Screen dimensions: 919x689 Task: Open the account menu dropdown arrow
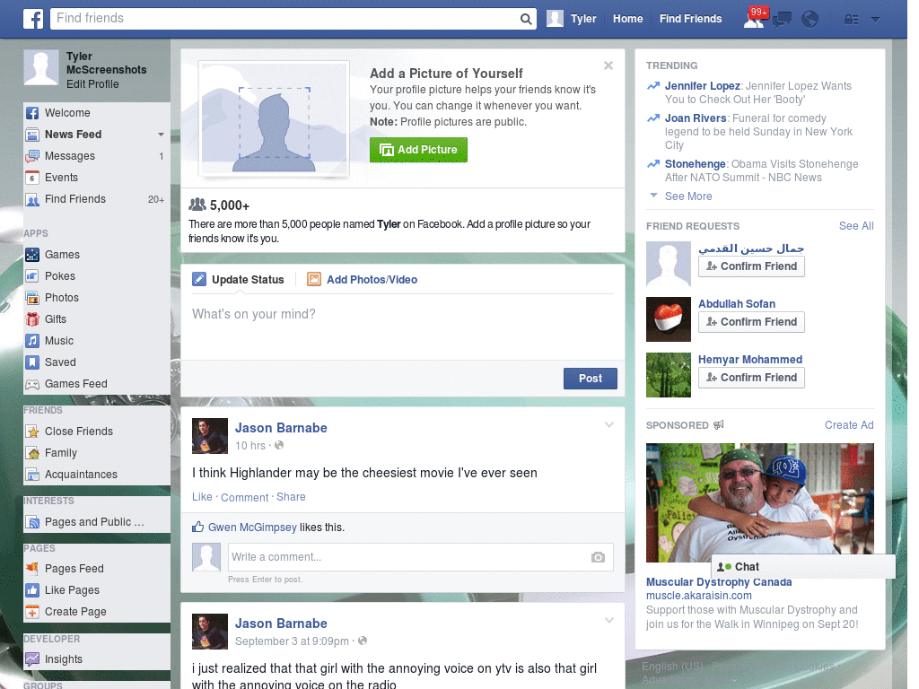point(875,20)
